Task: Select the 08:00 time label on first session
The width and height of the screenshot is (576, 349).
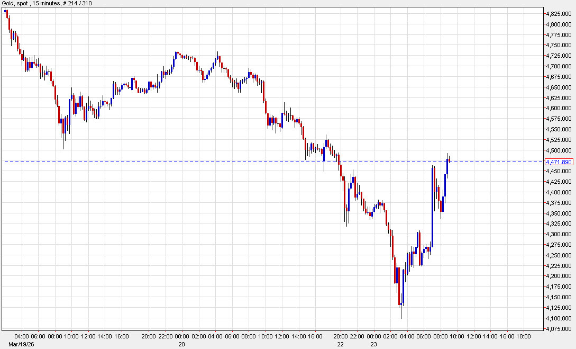Action: pyautogui.click(x=54, y=335)
